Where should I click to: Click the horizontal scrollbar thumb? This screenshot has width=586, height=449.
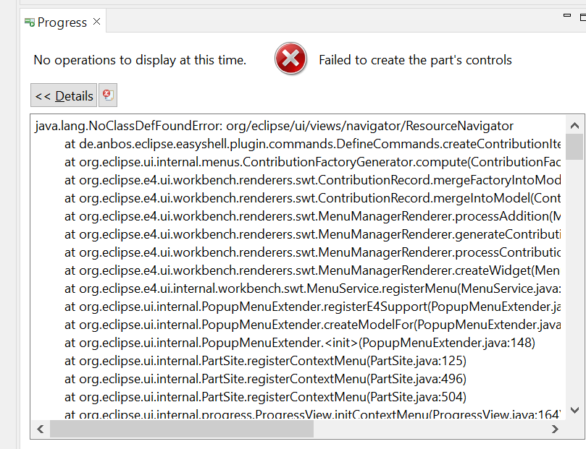[x=181, y=429]
